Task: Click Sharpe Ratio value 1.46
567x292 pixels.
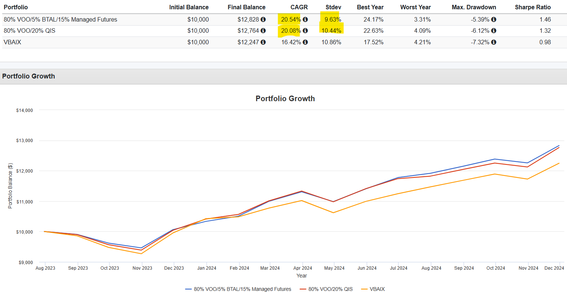Action: coord(545,19)
